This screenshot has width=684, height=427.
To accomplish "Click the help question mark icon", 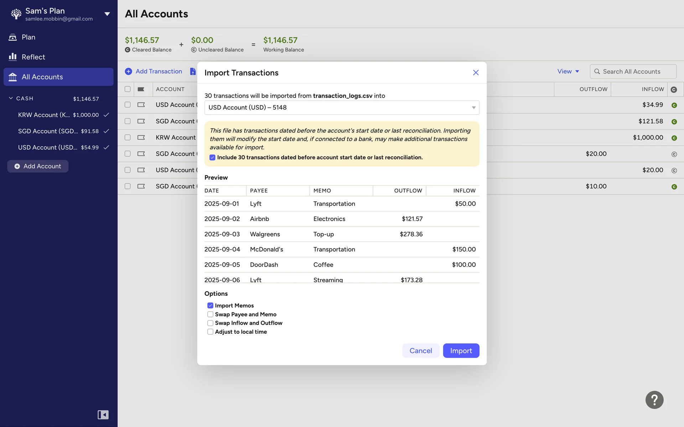I will coord(654,400).
